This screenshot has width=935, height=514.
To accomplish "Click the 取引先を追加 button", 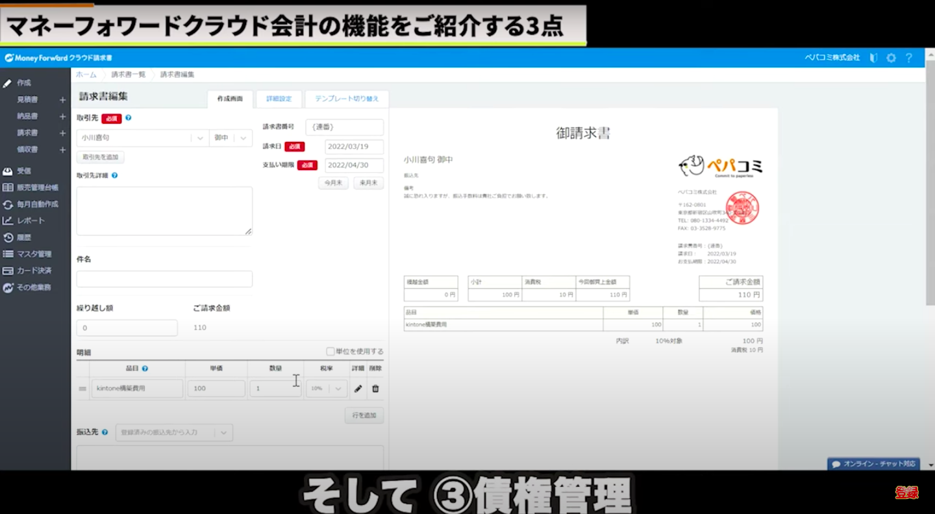I will point(100,157).
